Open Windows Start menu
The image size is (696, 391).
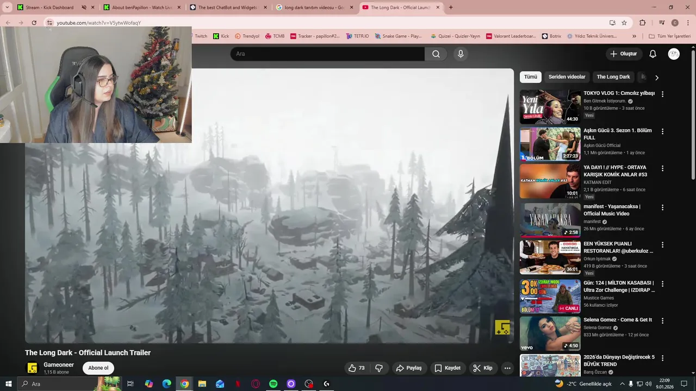[x=9, y=384]
